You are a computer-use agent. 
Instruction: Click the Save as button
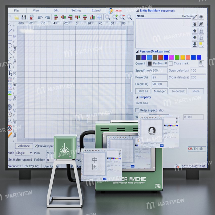pos(143,91)
